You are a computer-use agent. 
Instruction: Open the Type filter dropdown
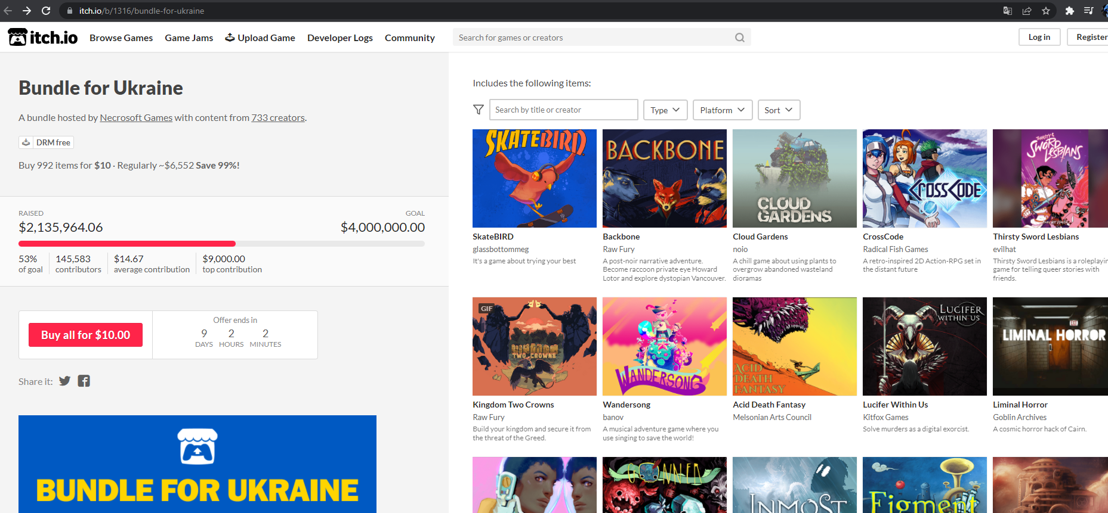[665, 110]
